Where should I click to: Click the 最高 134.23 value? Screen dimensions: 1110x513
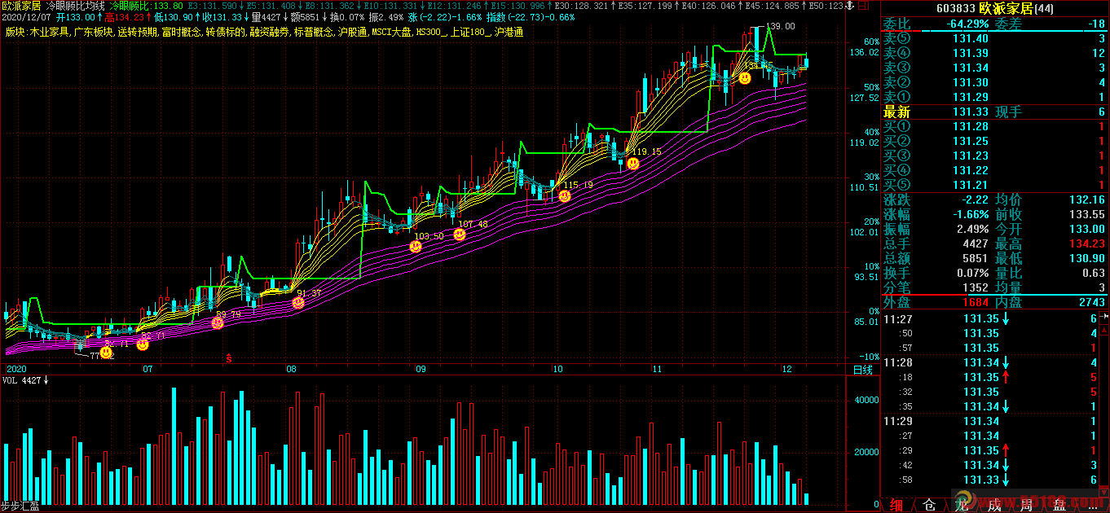coord(1089,243)
